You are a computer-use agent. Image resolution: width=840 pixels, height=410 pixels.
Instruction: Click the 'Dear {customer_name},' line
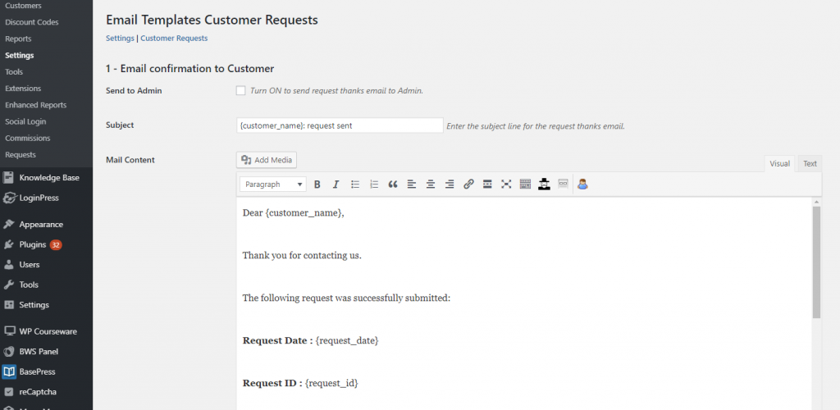(x=294, y=213)
